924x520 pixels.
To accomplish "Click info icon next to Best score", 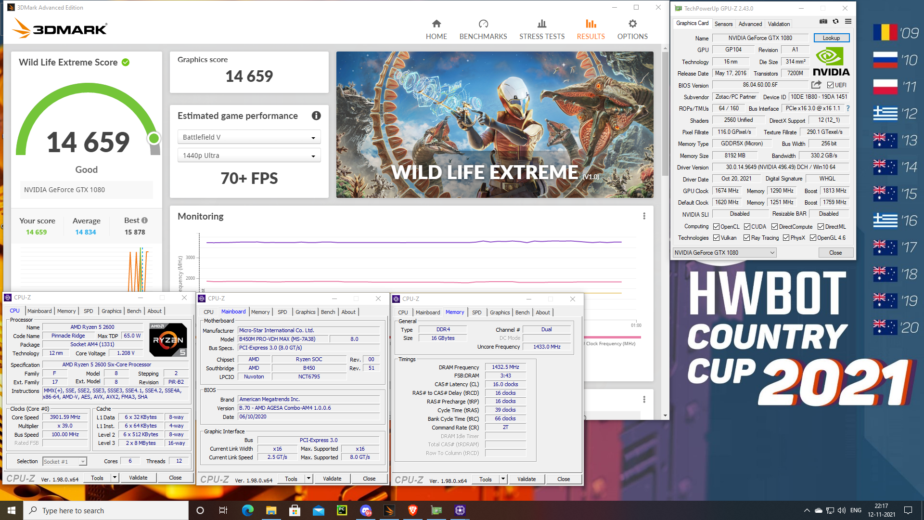I will tap(144, 221).
